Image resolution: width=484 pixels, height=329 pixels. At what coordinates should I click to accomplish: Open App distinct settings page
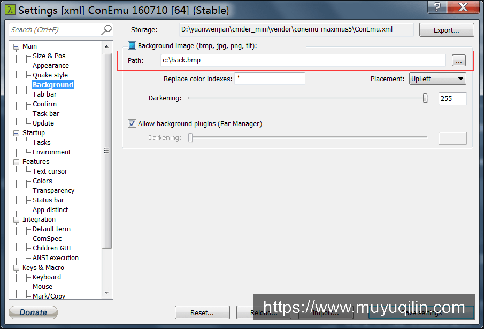pyautogui.click(x=50, y=210)
